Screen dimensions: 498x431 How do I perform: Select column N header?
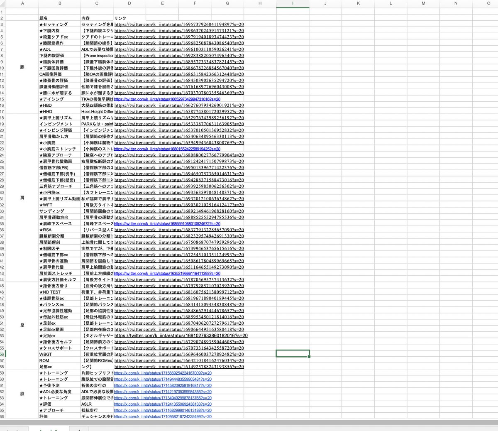(x=456, y=3)
